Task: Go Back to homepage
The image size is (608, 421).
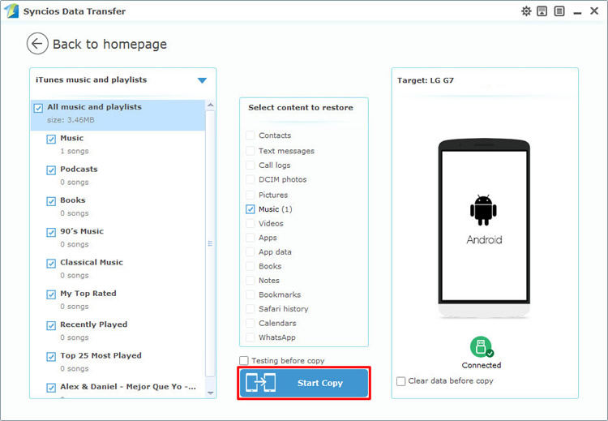Action: click(x=109, y=45)
